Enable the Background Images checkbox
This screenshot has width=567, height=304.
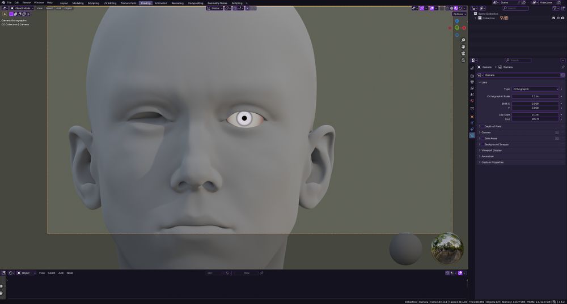pos(483,144)
